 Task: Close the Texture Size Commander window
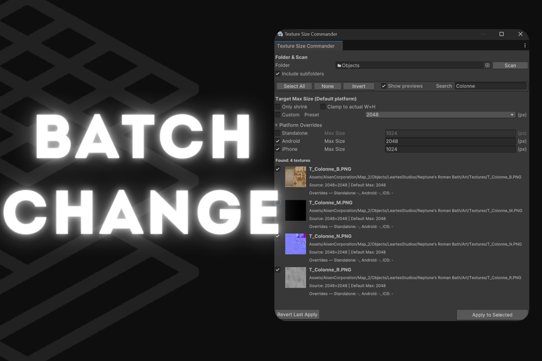click(x=520, y=34)
